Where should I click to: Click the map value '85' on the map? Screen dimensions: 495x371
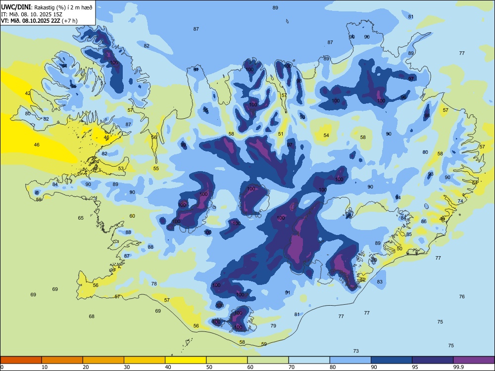tap(409, 234)
